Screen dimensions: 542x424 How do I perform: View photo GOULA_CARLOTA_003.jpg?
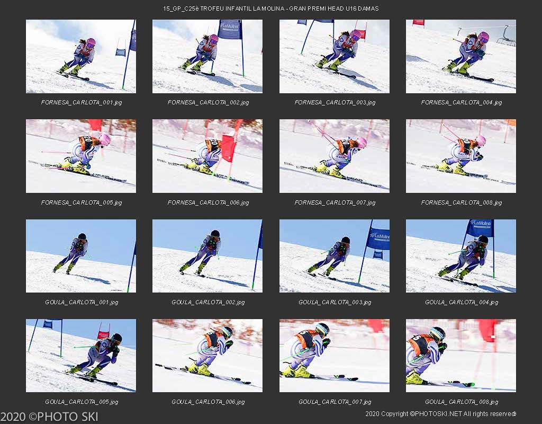pos(335,256)
